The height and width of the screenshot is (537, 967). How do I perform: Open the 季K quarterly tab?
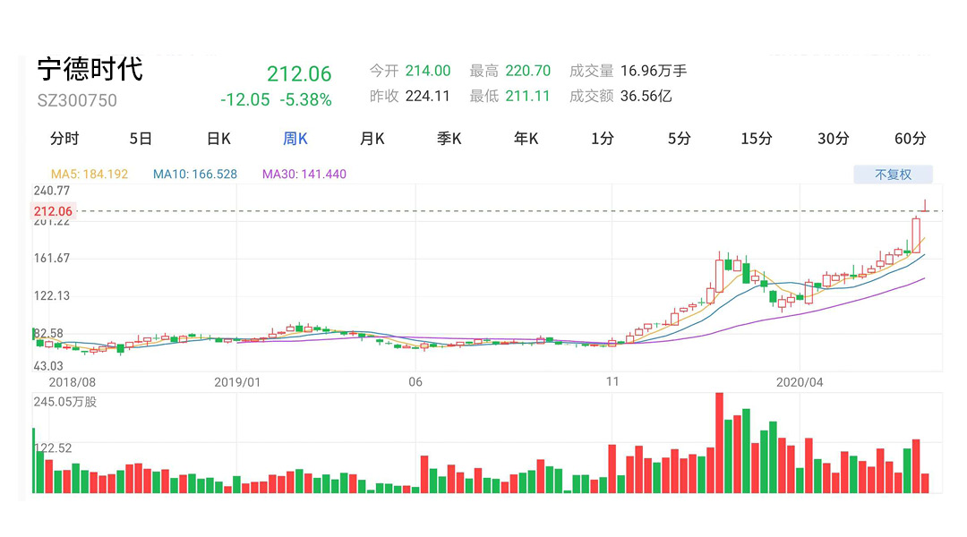point(449,139)
